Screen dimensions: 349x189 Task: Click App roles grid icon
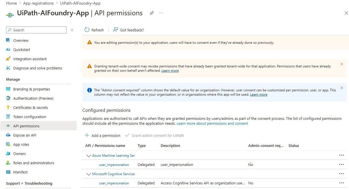(x=8, y=144)
